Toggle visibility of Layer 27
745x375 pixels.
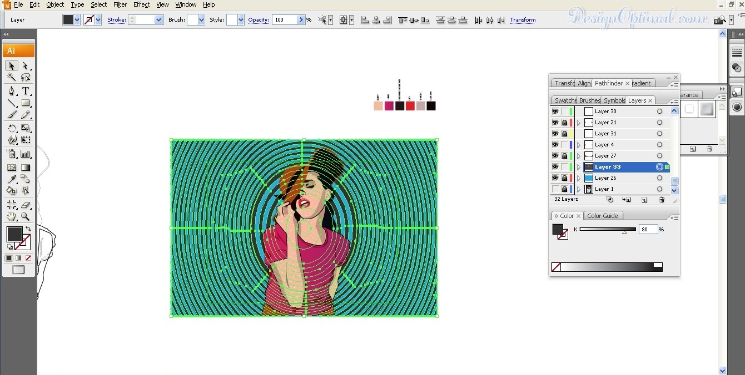click(555, 156)
